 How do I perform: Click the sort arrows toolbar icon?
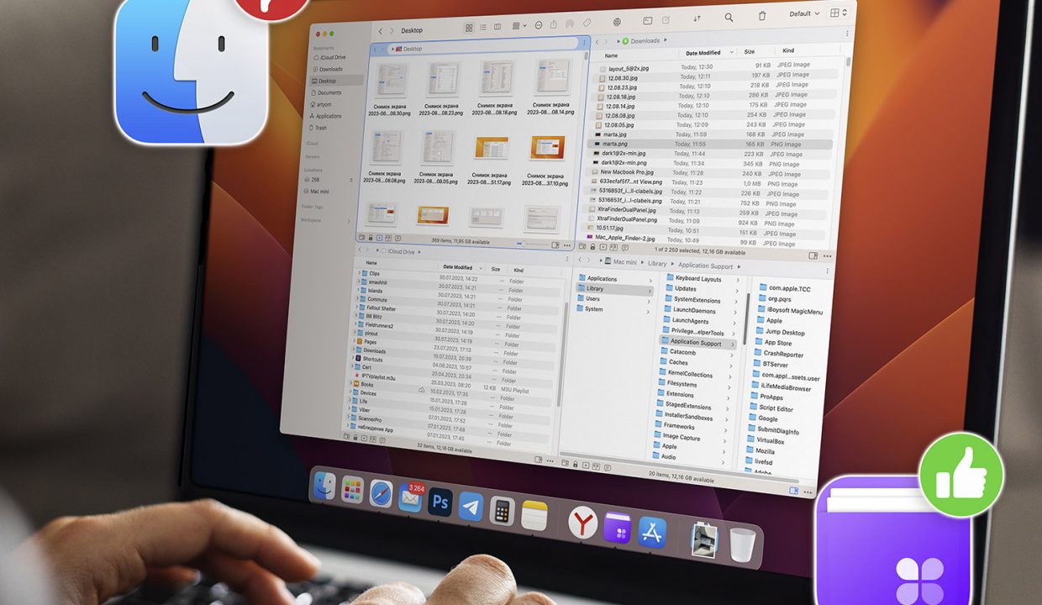point(697,18)
